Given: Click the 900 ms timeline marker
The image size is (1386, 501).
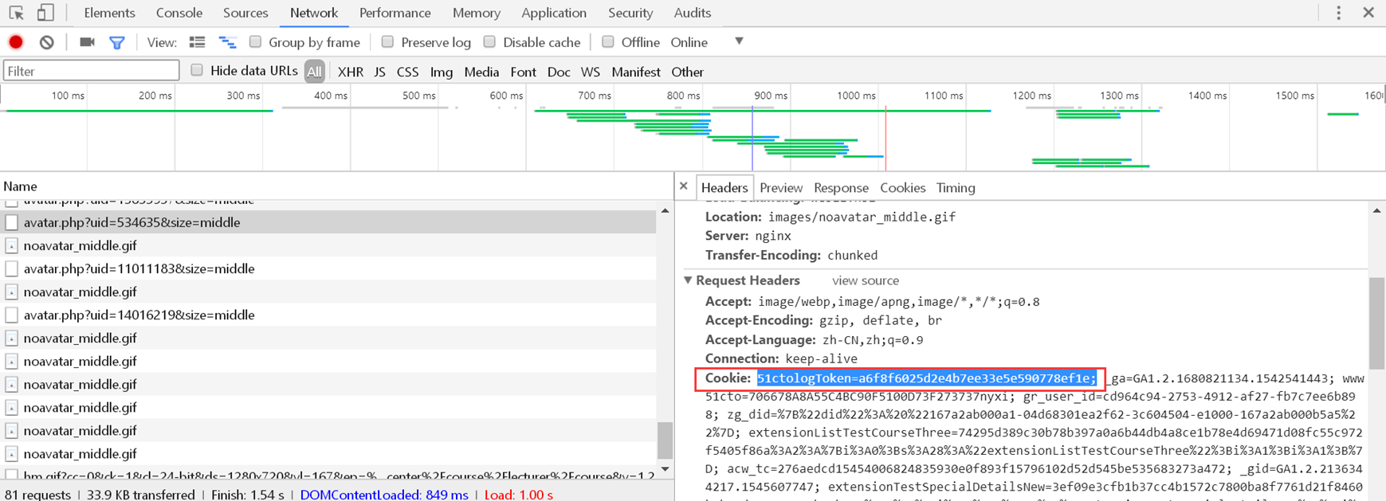Looking at the screenshot, I should coord(770,96).
